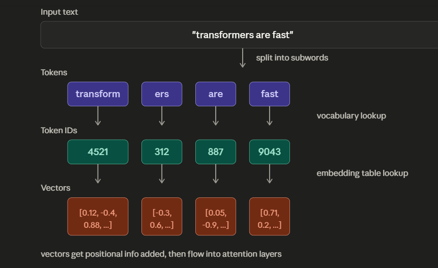
Task: Click vector box [0.12, -0.4, 0.88, ...]
Action: 98,216
